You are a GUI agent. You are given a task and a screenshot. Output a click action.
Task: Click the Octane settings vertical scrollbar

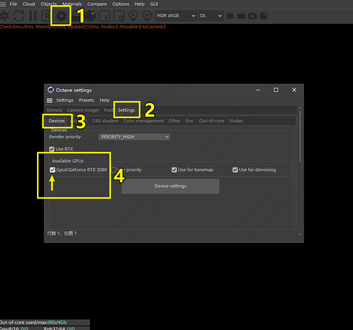point(300,135)
